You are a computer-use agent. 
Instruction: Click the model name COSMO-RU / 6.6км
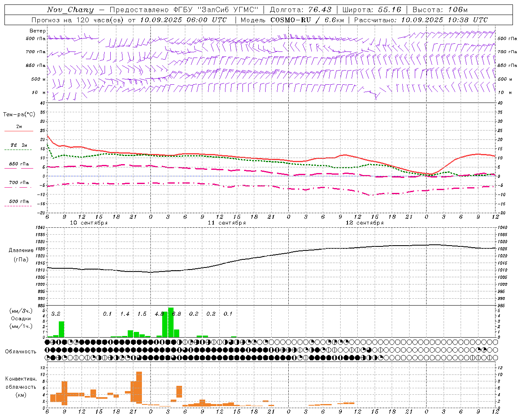click(x=307, y=20)
